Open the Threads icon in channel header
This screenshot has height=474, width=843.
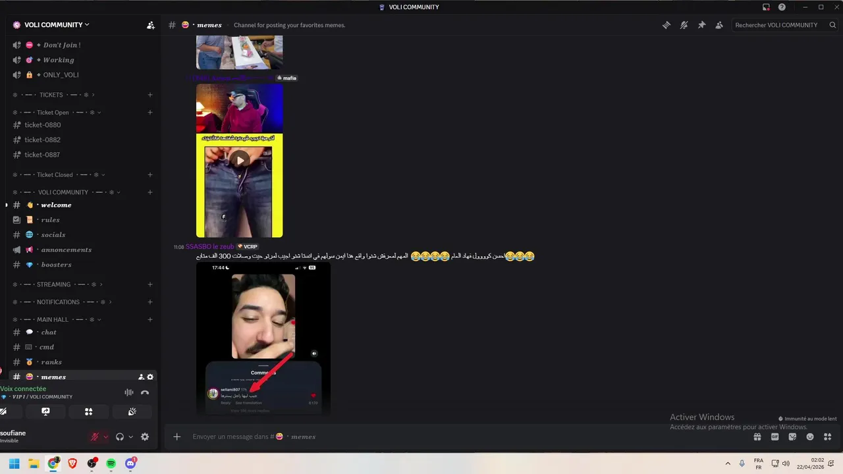pos(666,25)
